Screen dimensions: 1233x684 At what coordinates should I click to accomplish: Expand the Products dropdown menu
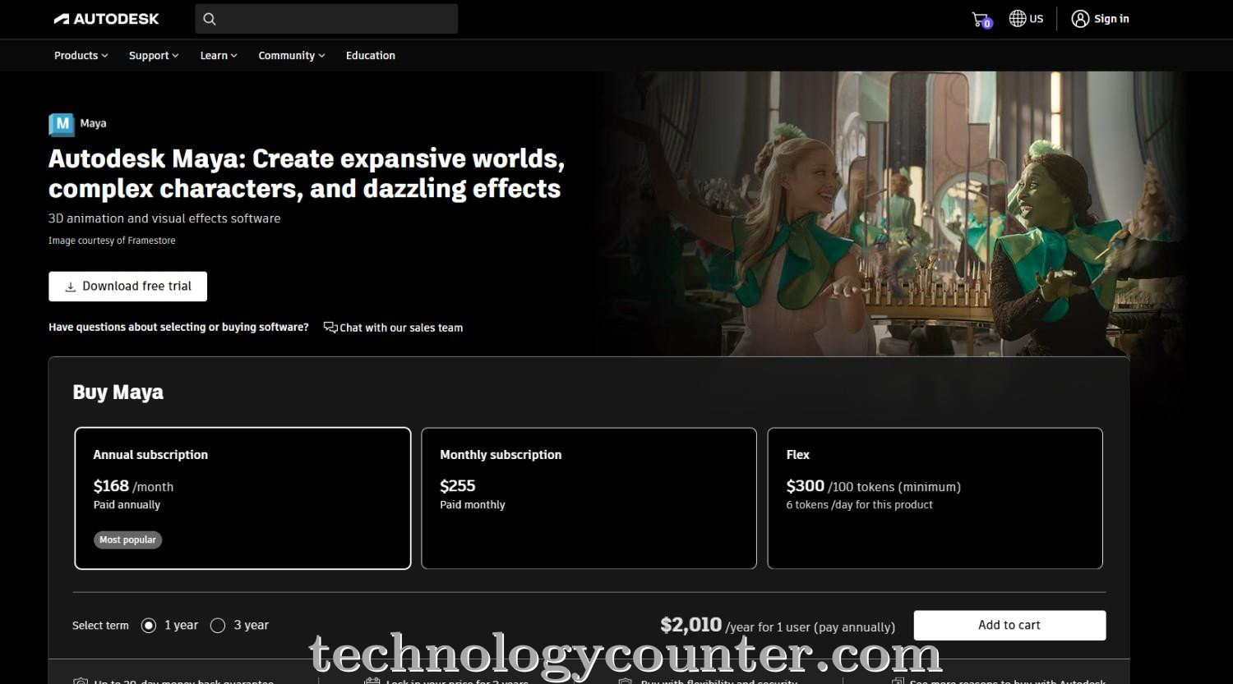click(80, 55)
